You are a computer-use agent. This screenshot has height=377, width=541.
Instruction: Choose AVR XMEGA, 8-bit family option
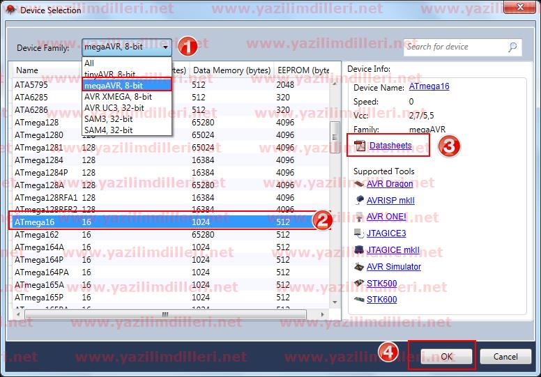point(118,97)
